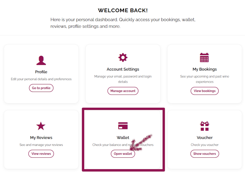Click the Profile card heading

point(41,72)
